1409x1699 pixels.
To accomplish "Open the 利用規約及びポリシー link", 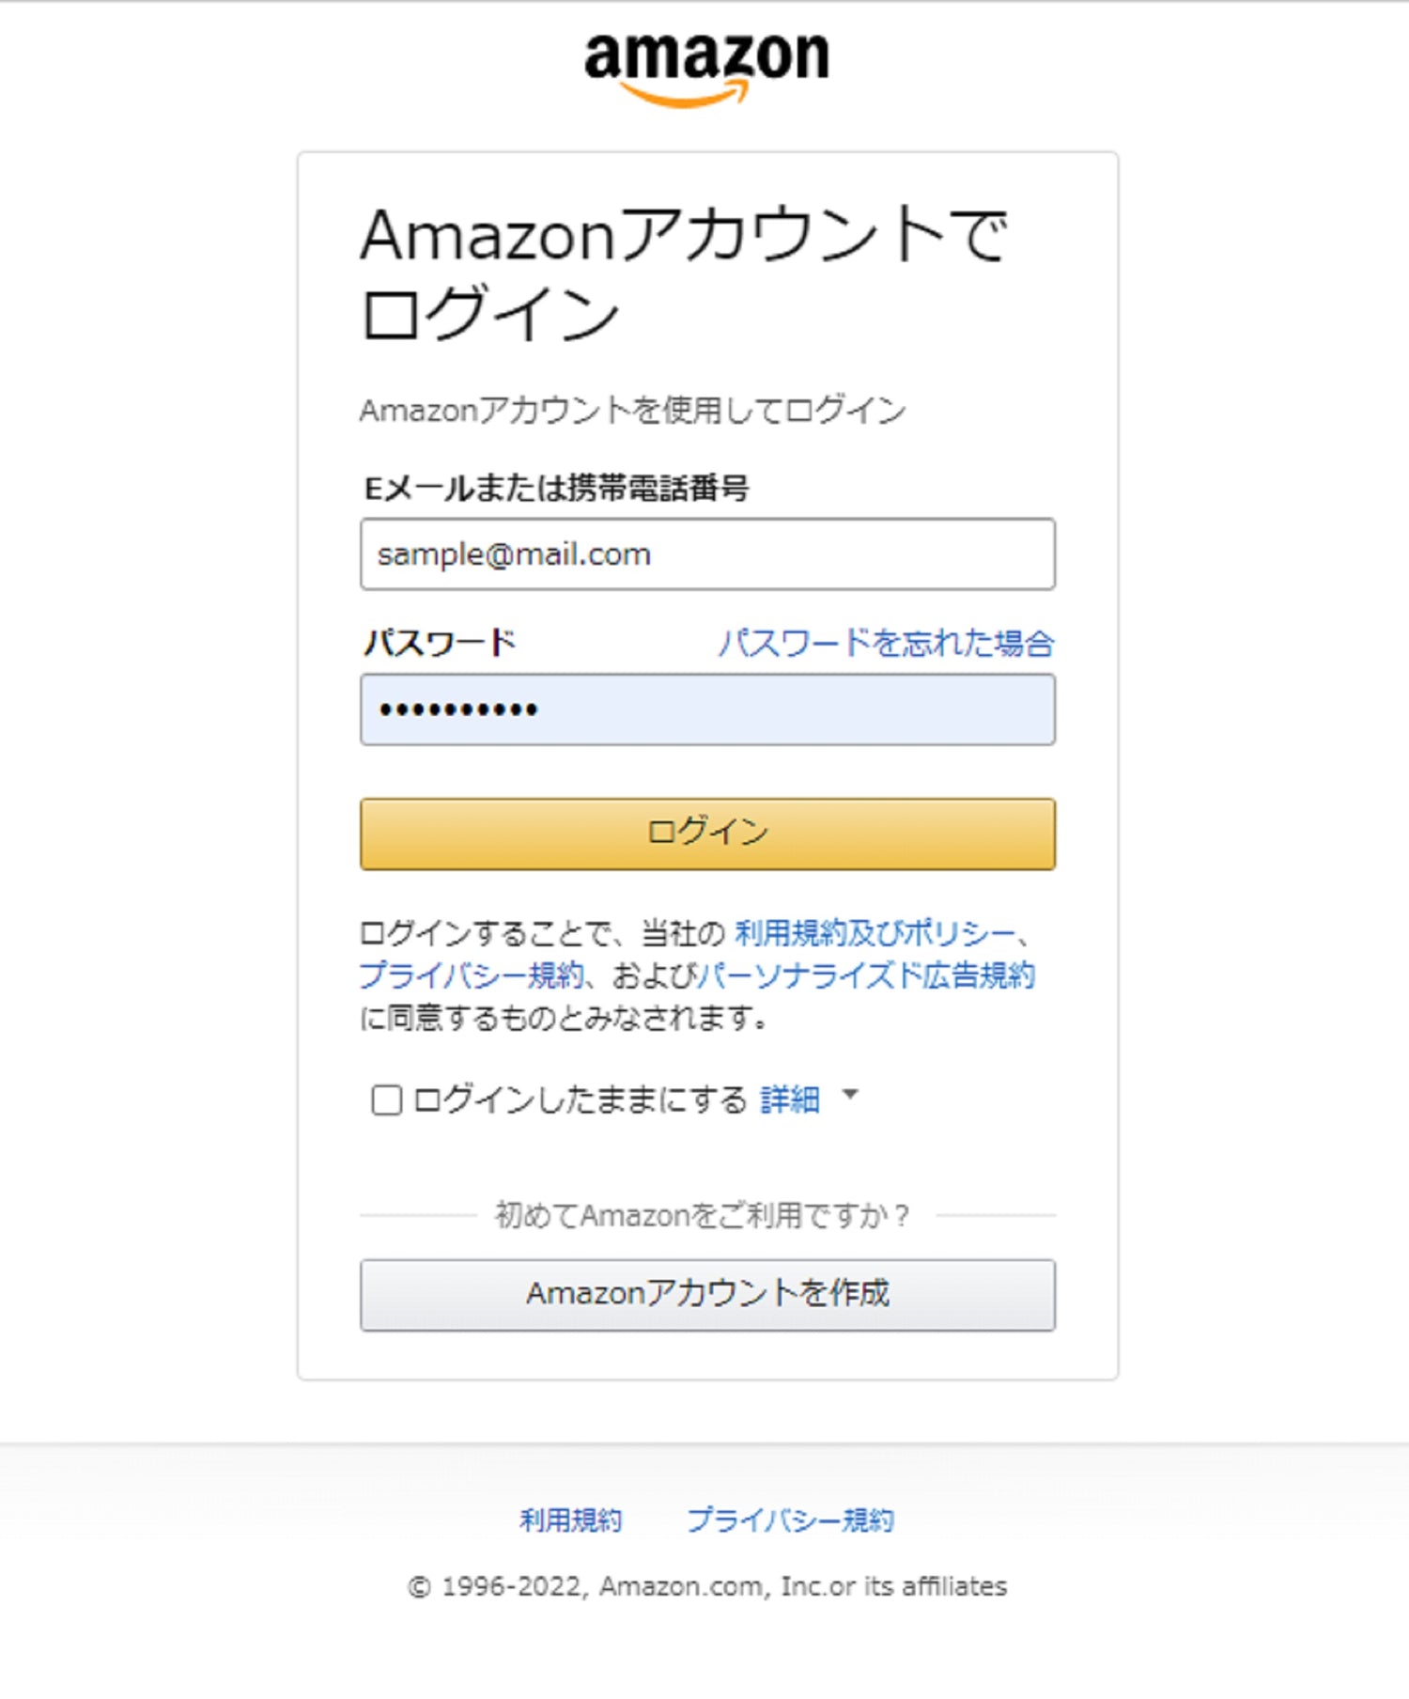I will pos(875,933).
